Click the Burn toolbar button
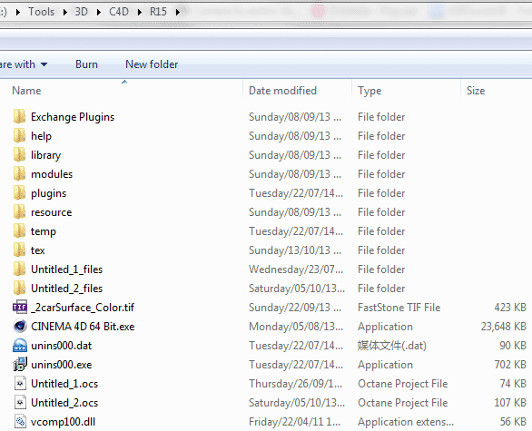The height and width of the screenshot is (431, 532). [86, 64]
